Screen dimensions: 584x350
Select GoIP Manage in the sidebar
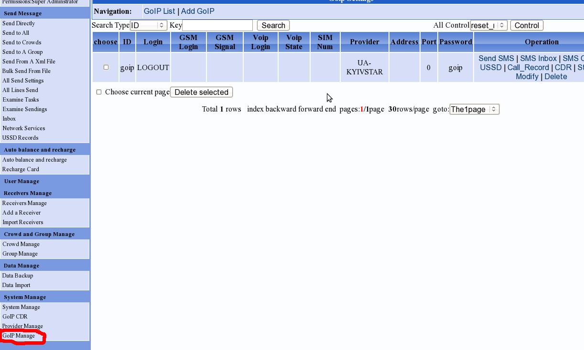pyautogui.click(x=19, y=336)
